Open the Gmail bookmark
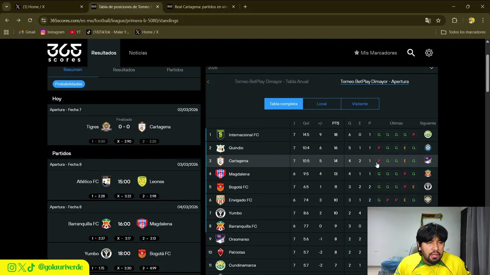This screenshot has height=275, width=490. 27,32
